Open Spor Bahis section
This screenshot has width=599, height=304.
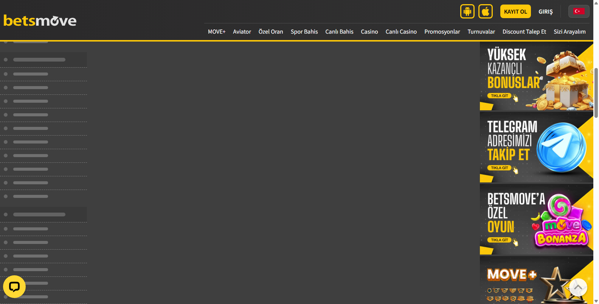click(x=304, y=32)
